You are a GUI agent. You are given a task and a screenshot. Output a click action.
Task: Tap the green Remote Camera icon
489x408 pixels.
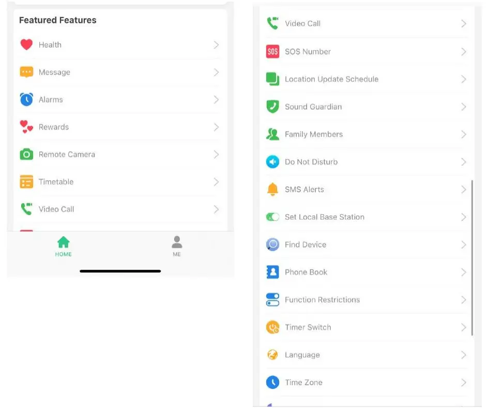[26, 154]
